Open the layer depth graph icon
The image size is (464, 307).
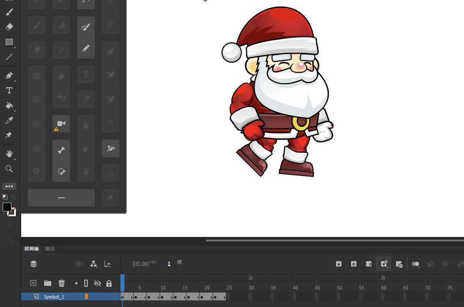[x=108, y=264]
